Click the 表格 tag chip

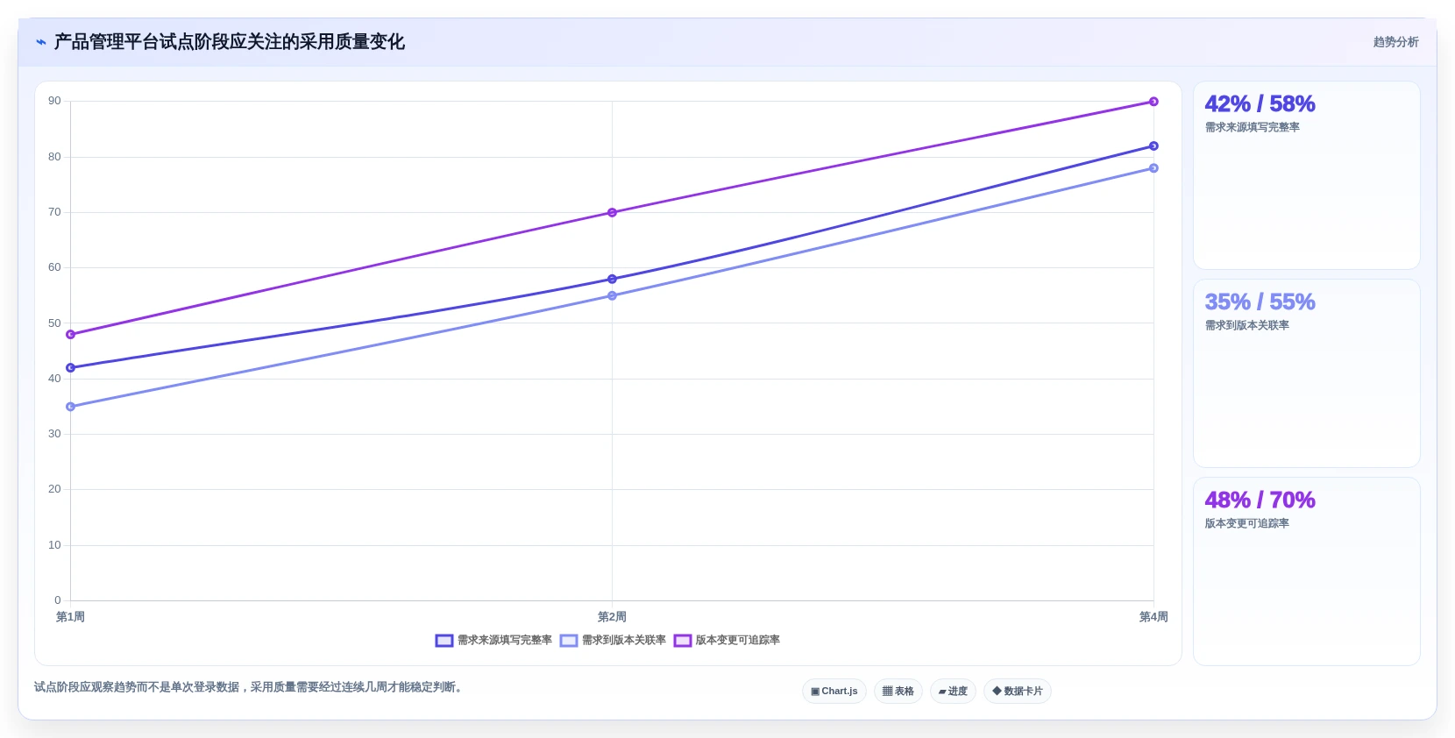click(x=898, y=692)
